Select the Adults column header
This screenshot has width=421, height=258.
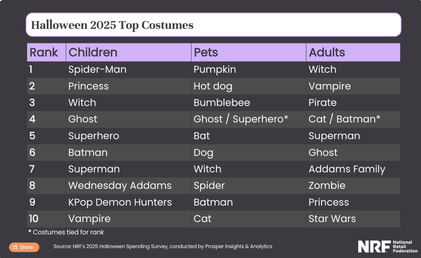click(327, 53)
